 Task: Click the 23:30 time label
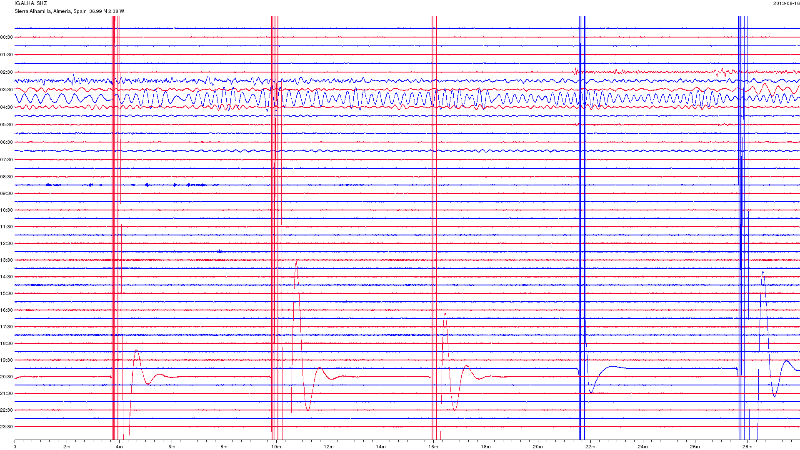(x=7, y=427)
